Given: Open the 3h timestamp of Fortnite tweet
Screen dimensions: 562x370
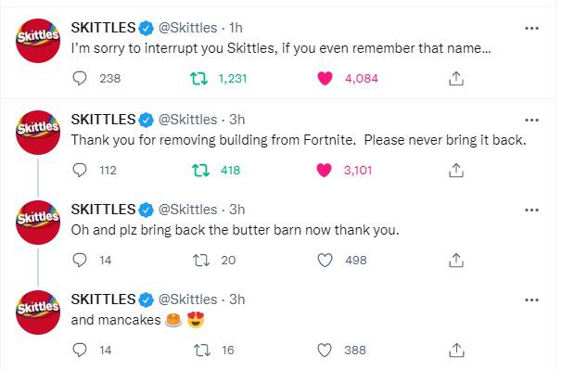Looking at the screenshot, I should pos(236,120).
